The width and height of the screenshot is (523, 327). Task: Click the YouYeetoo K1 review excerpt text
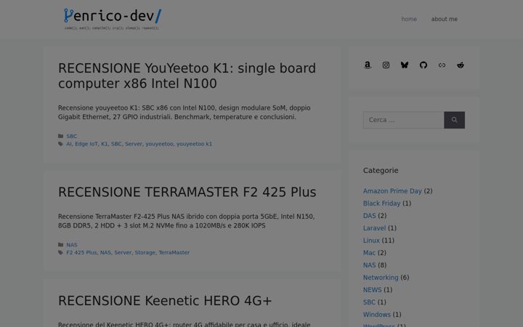[184, 113]
